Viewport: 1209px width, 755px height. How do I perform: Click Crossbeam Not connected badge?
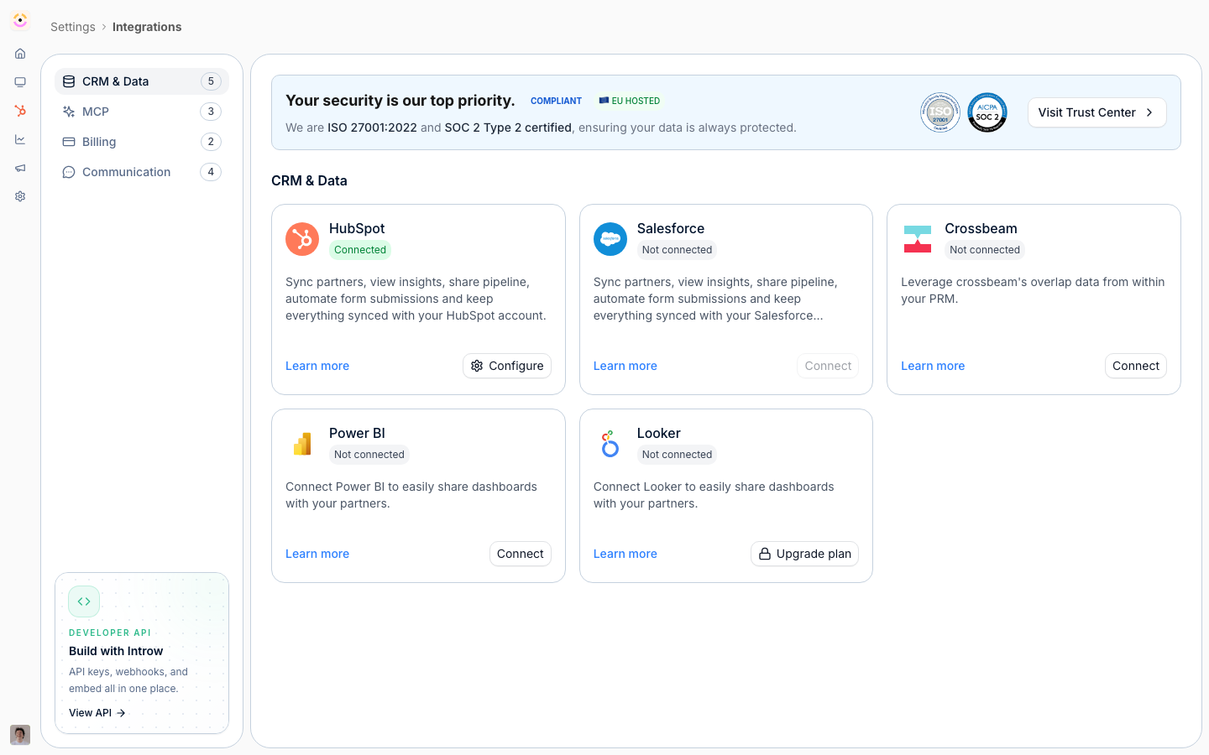pos(985,250)
